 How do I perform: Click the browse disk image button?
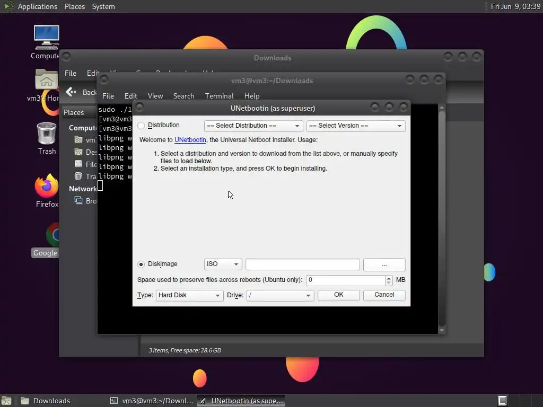pos(384,264)
